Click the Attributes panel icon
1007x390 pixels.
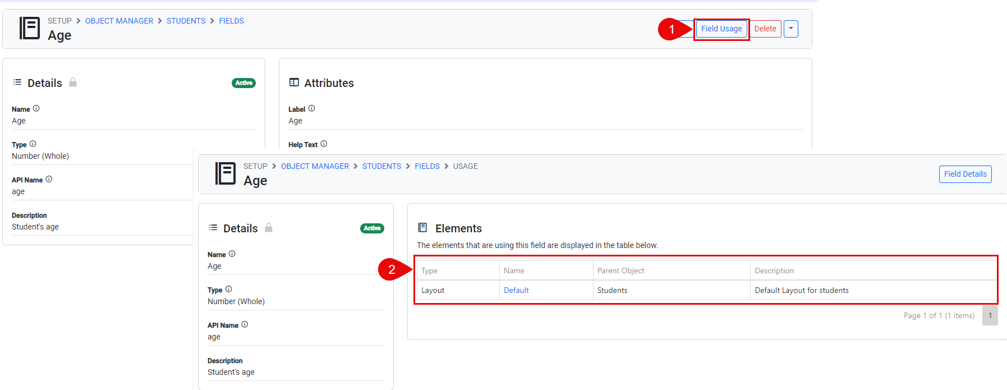[x=294, y=82]
